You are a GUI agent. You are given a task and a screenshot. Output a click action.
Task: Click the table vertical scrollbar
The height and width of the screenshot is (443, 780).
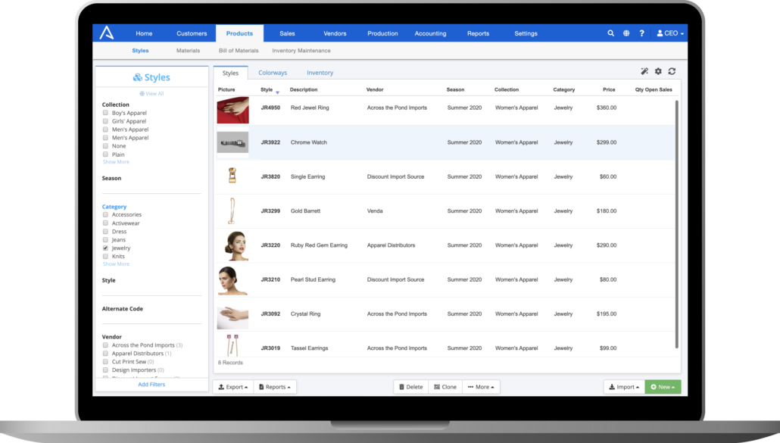(676, 223)
